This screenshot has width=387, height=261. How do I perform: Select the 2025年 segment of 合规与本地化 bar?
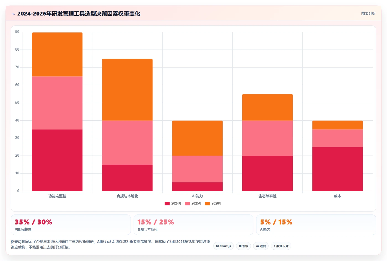(x=127, y=143)
